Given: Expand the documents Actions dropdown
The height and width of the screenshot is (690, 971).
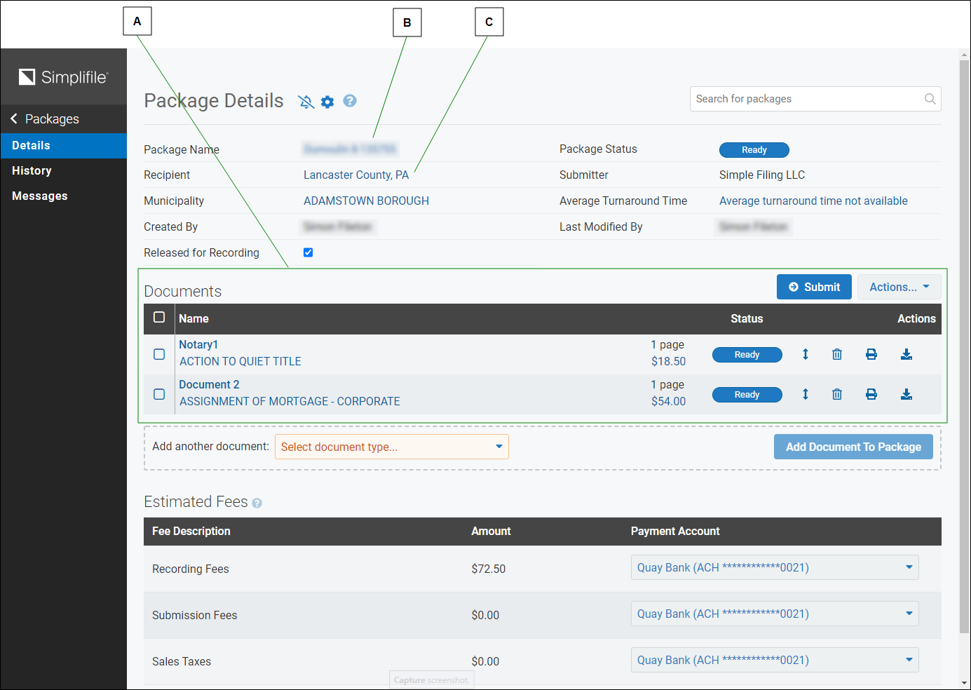Looking at the screenshot, I should (898, 287).
